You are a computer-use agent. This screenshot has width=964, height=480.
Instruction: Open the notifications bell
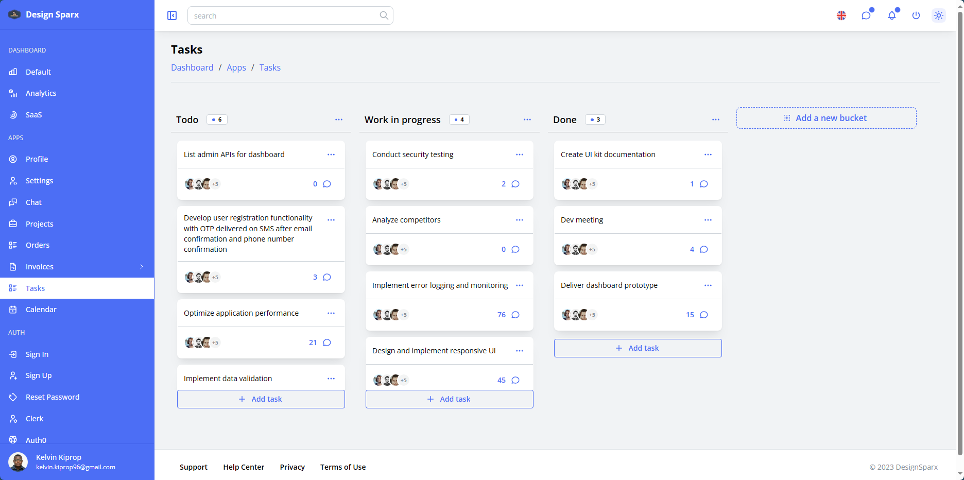(x=892, y=15)
